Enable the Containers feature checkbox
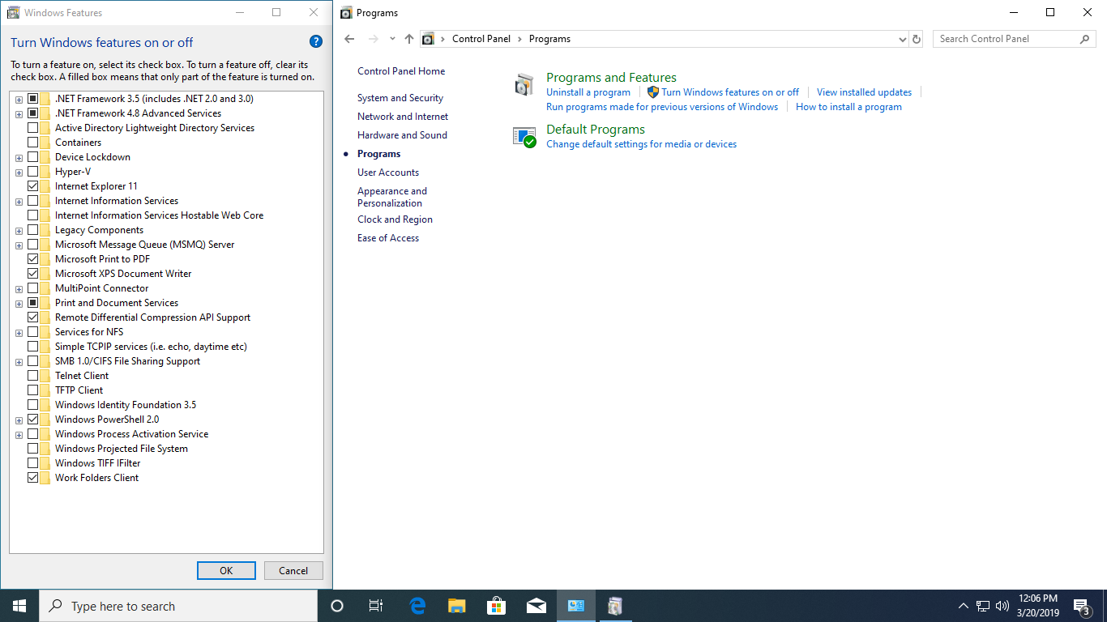This screenshot has width=1107, height=622. coord(33,143)
